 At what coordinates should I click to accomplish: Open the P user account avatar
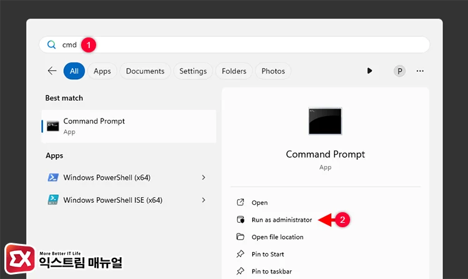(399, 71)
